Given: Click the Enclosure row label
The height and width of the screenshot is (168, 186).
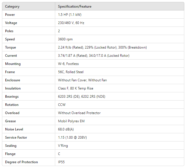Looking at the screenshot, I should point(12,80).
